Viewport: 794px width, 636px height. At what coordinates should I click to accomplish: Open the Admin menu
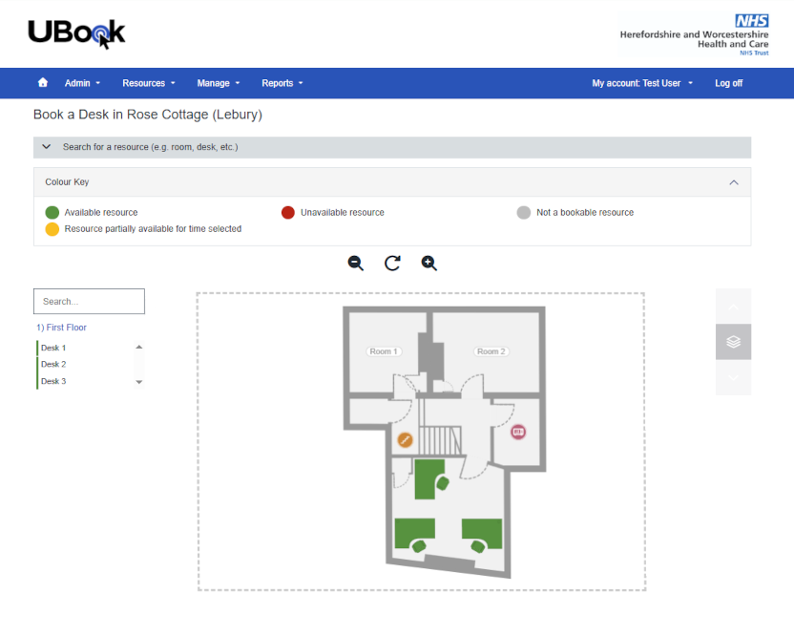click(82, 83)
